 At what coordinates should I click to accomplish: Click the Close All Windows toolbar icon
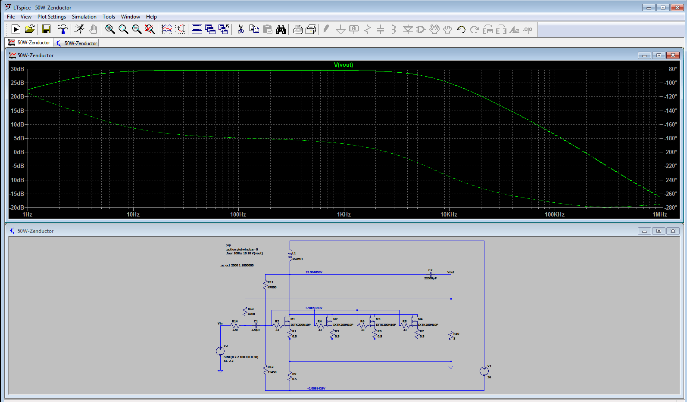pyautogui.click(x=224, y=29)
